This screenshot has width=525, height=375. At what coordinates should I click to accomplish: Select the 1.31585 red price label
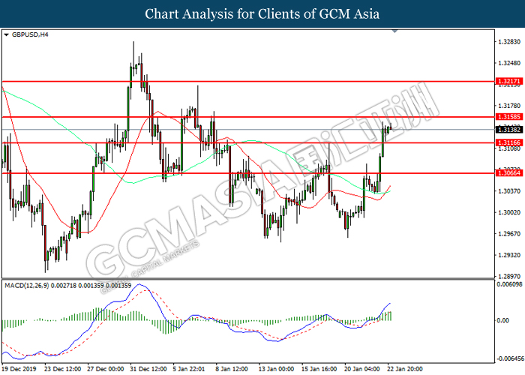click(509, 117)
